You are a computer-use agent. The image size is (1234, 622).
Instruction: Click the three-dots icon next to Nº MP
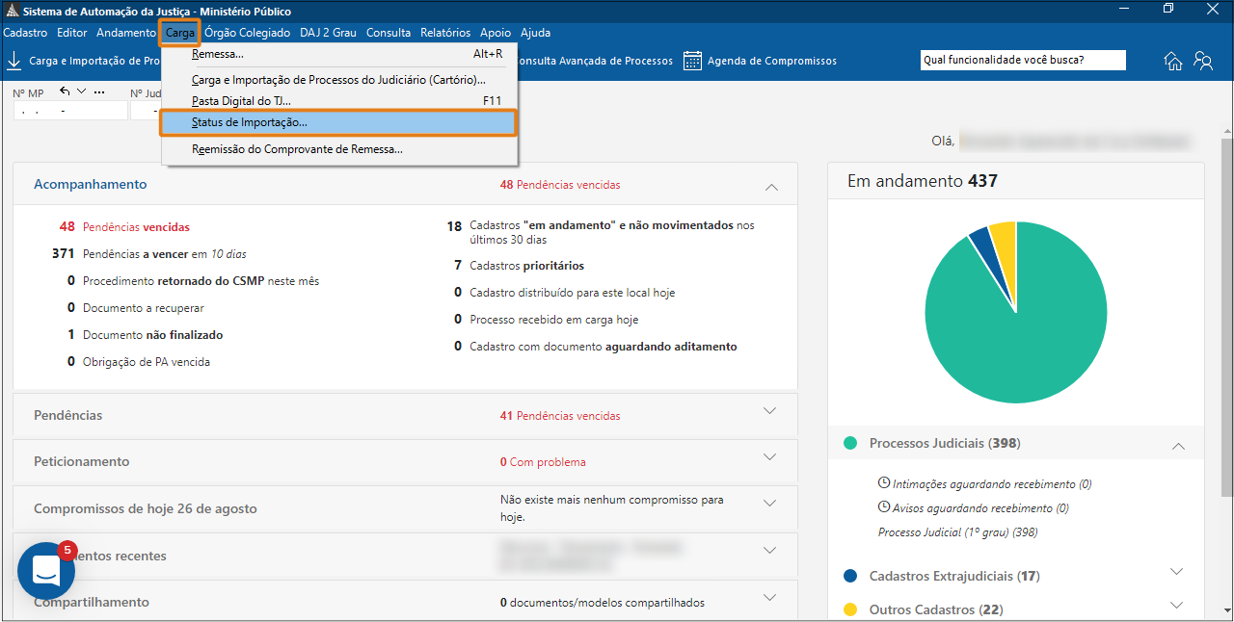click(x=98, y=91)
